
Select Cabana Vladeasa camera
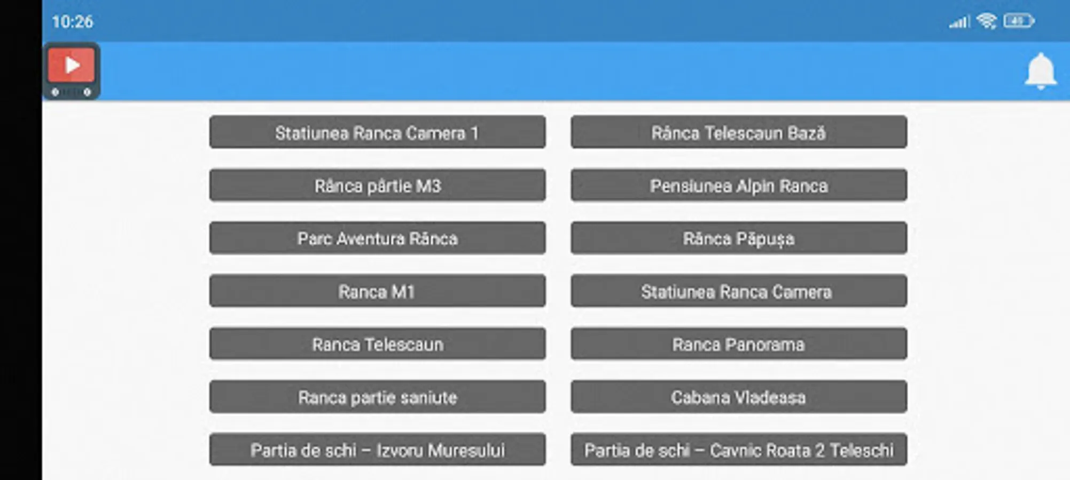coord(739,396)
